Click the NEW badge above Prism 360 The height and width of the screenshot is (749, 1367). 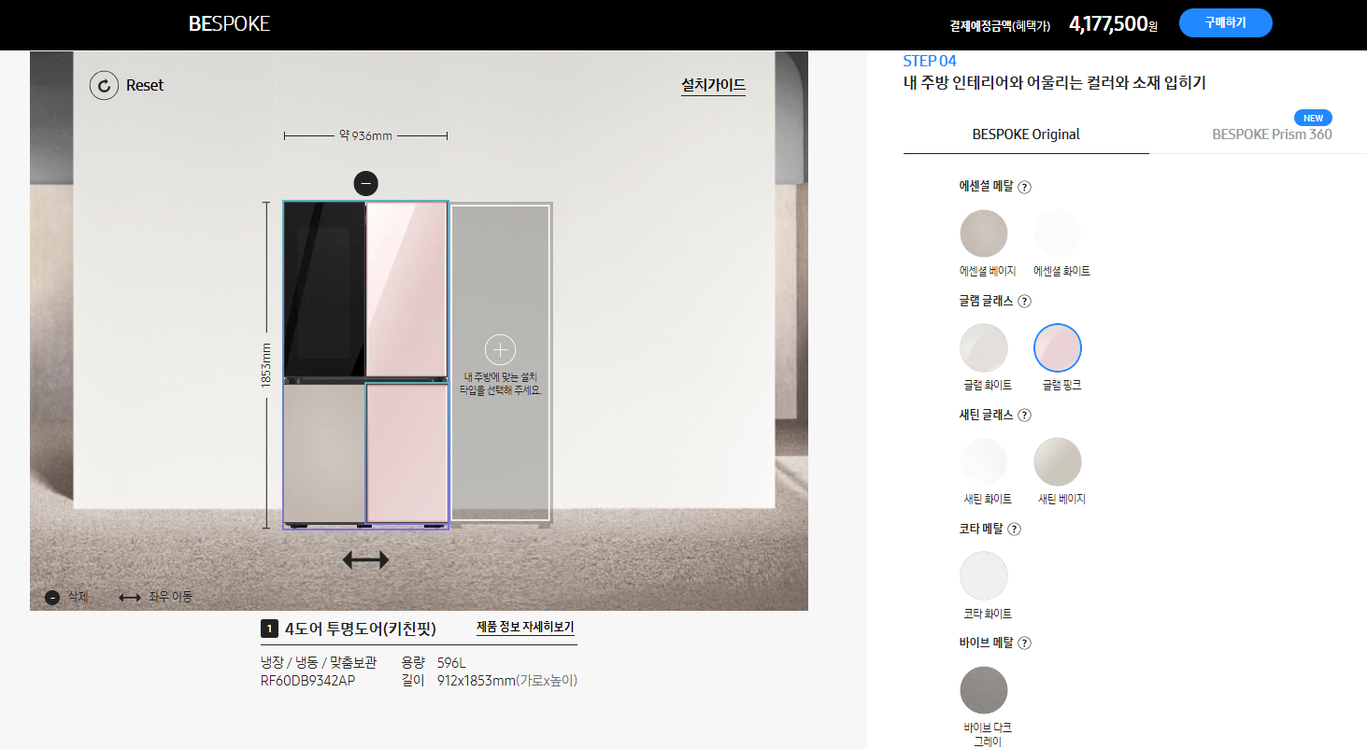point(1314,118)
